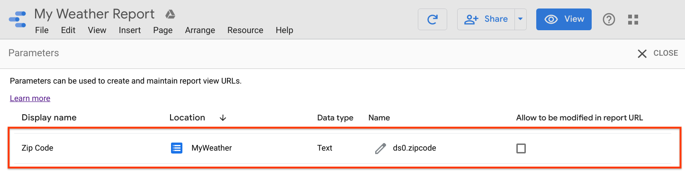Open the File menu
Screen dimensions: 685x186
[42, 30]
